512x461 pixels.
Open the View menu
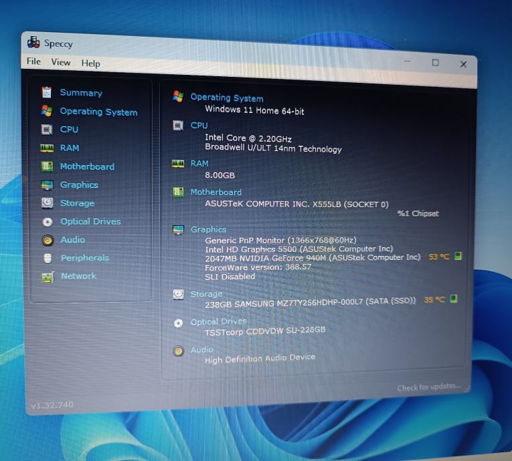coord(61,62)
